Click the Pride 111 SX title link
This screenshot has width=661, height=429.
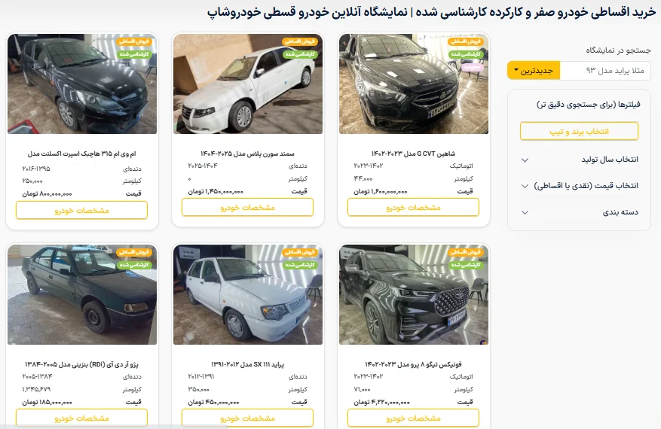click(247, 364)
